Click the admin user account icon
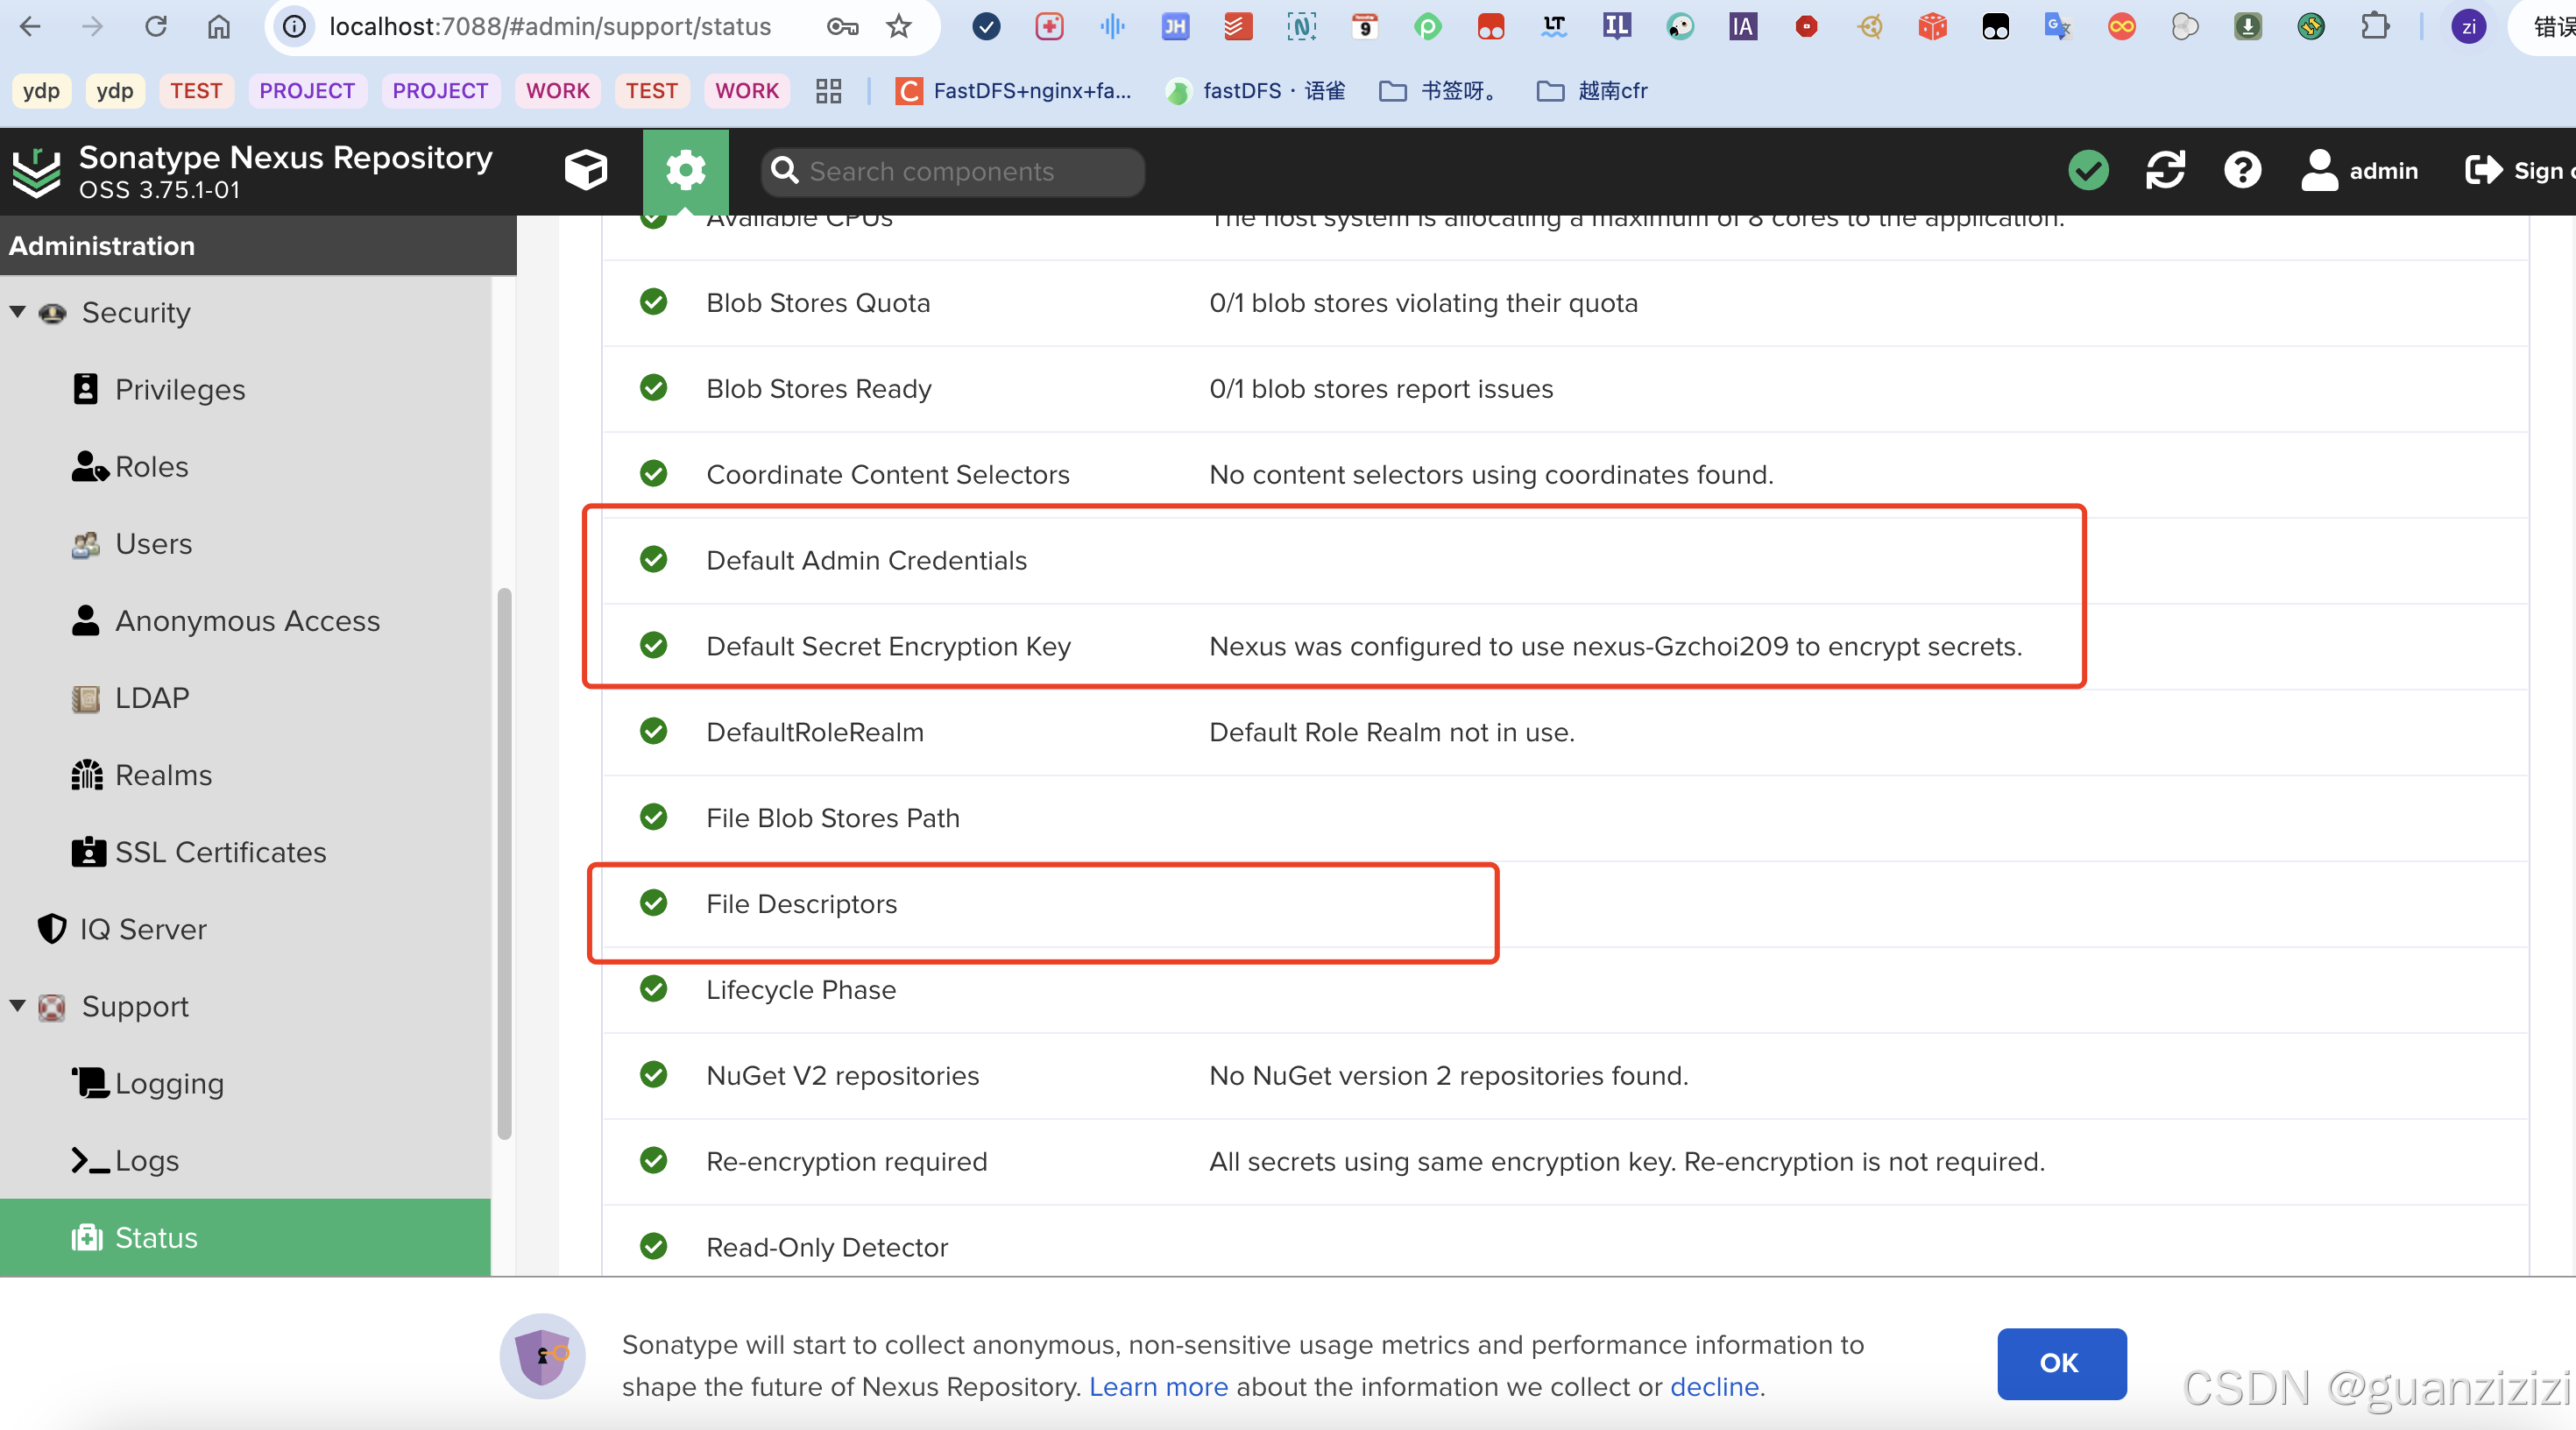This screenshot has height=1430, width=2576. coord(2319,171)
